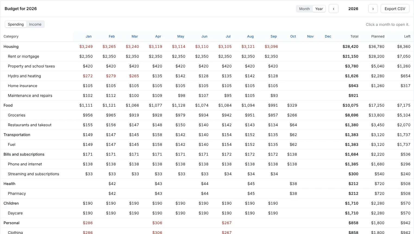The image size is (414, 234).
Task: Open the Mar month column
Action: click(x=135, y=36)
